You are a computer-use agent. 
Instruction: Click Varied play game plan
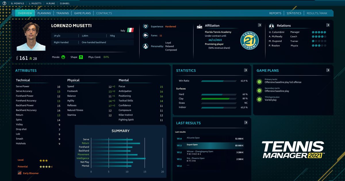point(271,100)
